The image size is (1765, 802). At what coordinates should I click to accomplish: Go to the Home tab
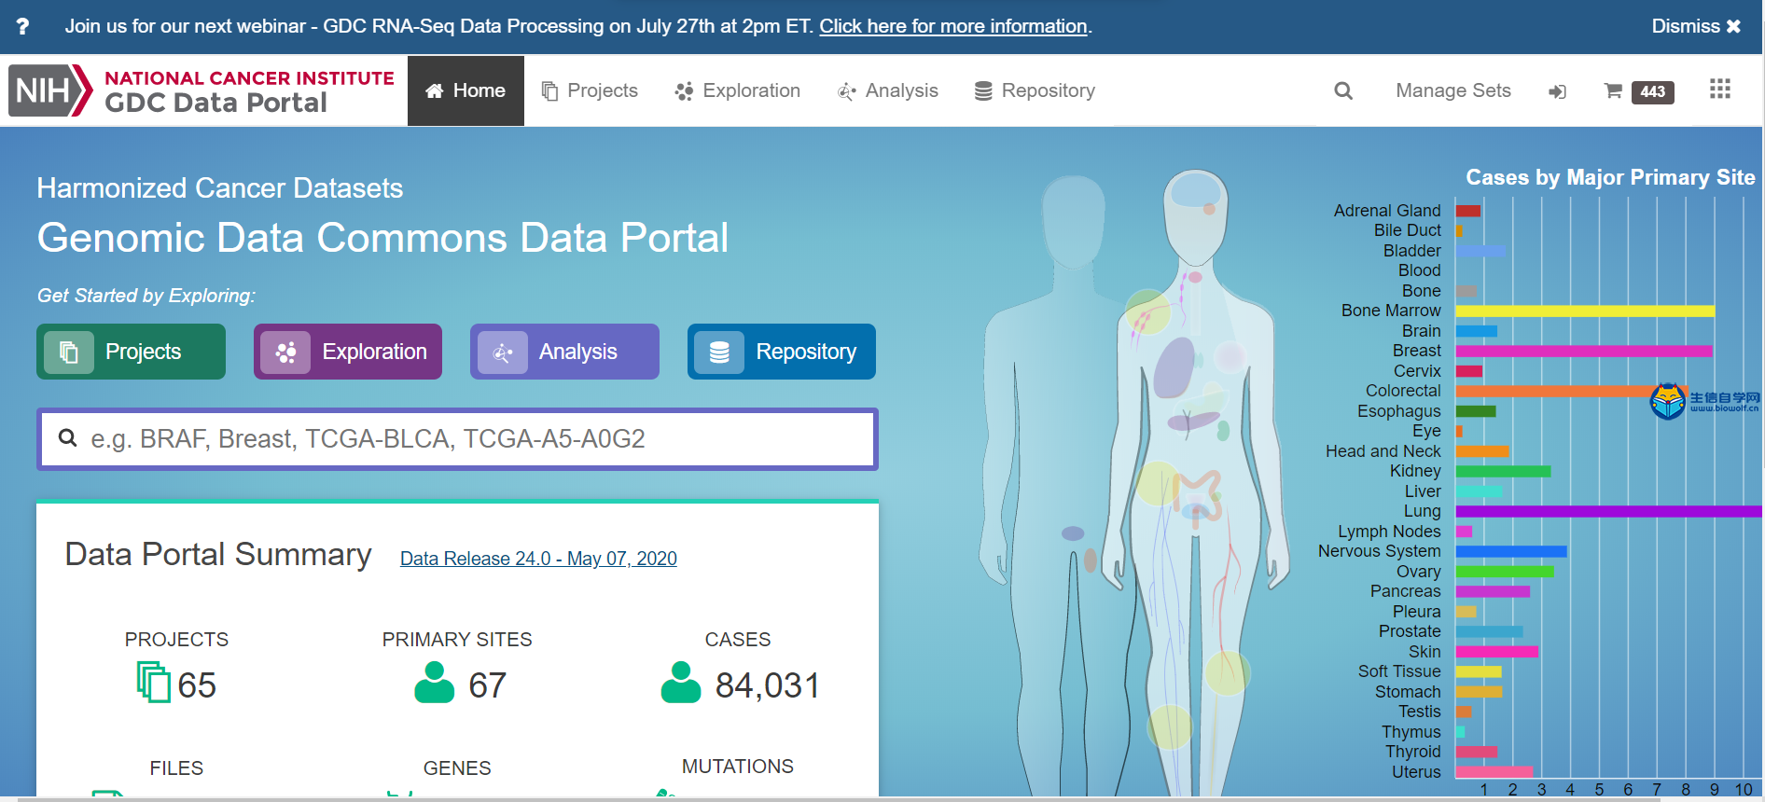coord(466,90)
